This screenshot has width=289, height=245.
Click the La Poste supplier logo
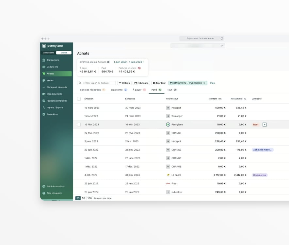pyautogui.click(x=168, y=175)
